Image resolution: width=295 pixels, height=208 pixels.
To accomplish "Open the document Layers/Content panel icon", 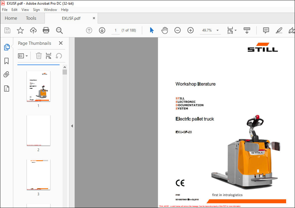I will (6, 88).
